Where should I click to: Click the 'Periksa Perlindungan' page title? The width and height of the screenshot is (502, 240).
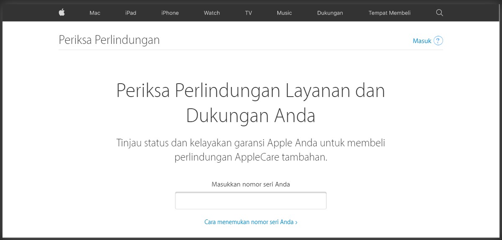109,40
